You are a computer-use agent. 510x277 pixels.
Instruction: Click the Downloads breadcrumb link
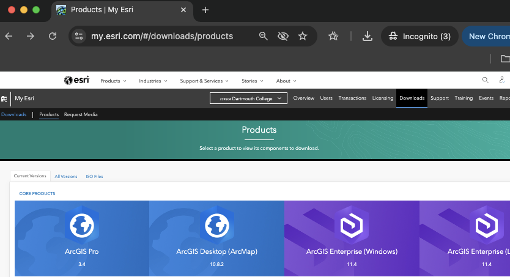point(13,114)
